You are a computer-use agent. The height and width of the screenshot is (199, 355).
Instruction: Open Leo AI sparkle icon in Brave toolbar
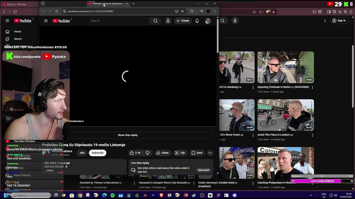[x=340, y=12]
